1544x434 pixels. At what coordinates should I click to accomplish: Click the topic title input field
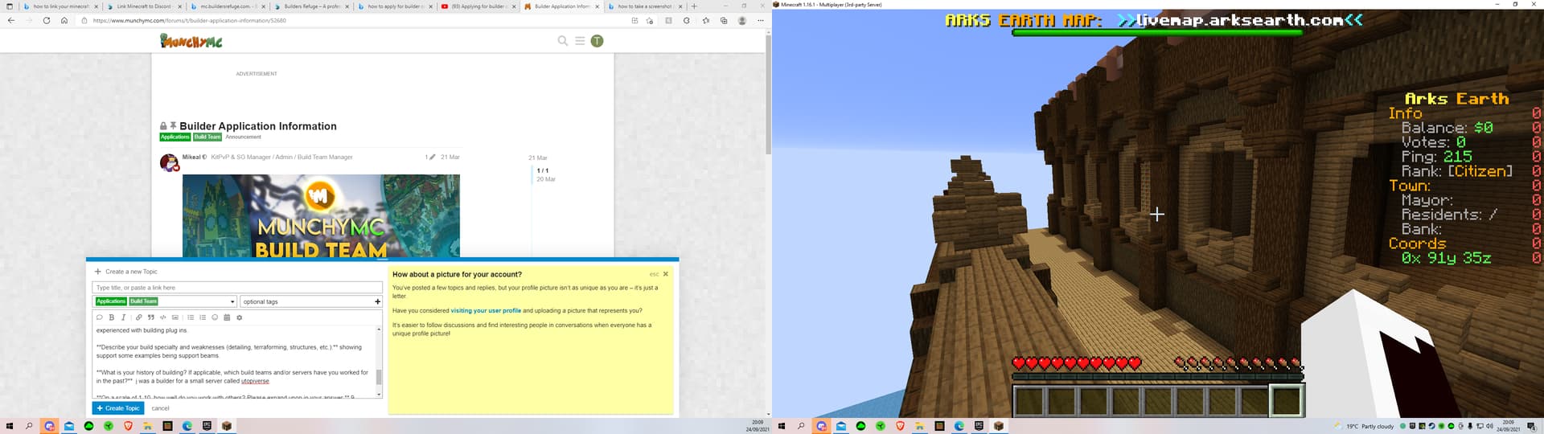pos(237,288)
